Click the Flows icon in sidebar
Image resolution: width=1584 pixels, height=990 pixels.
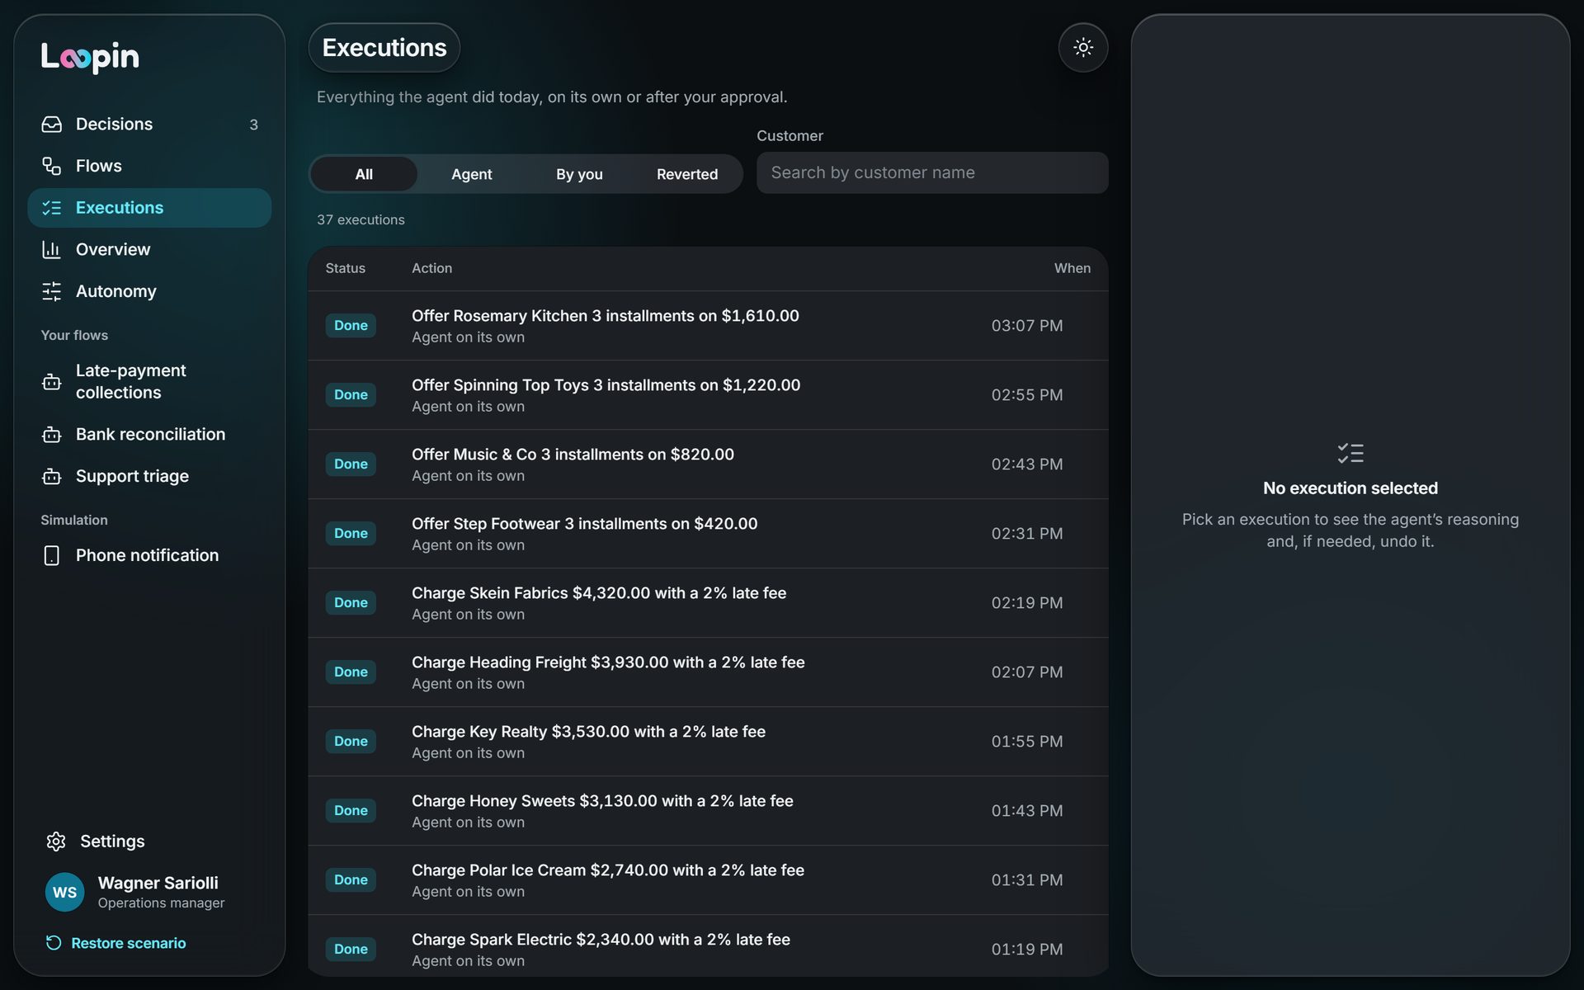coord(51,166)
